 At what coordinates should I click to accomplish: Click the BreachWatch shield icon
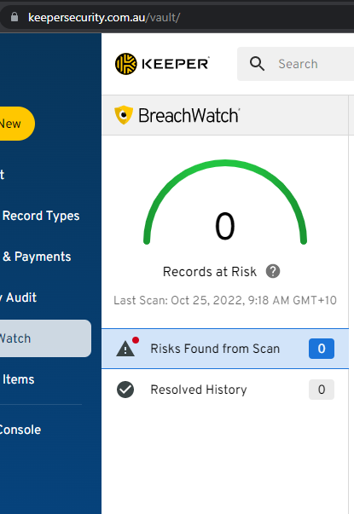[x=124, y=115]
